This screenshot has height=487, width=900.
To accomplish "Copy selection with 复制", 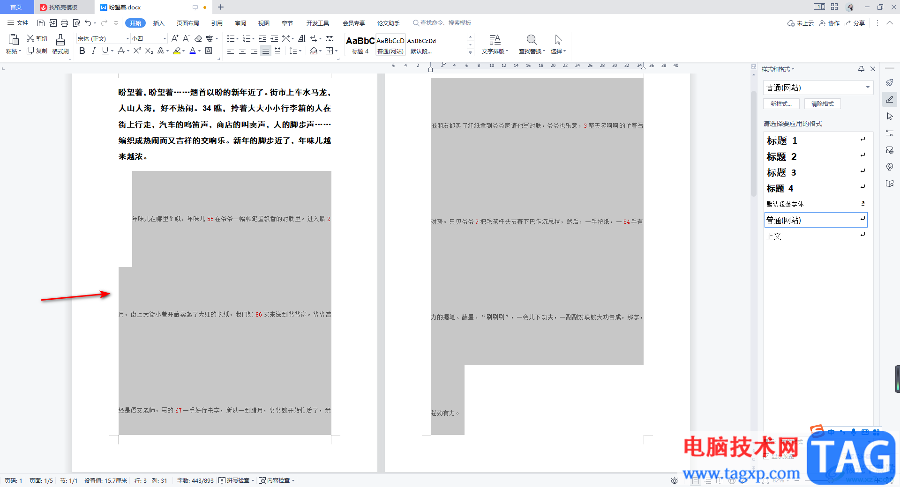I will [x=37, y=51].
